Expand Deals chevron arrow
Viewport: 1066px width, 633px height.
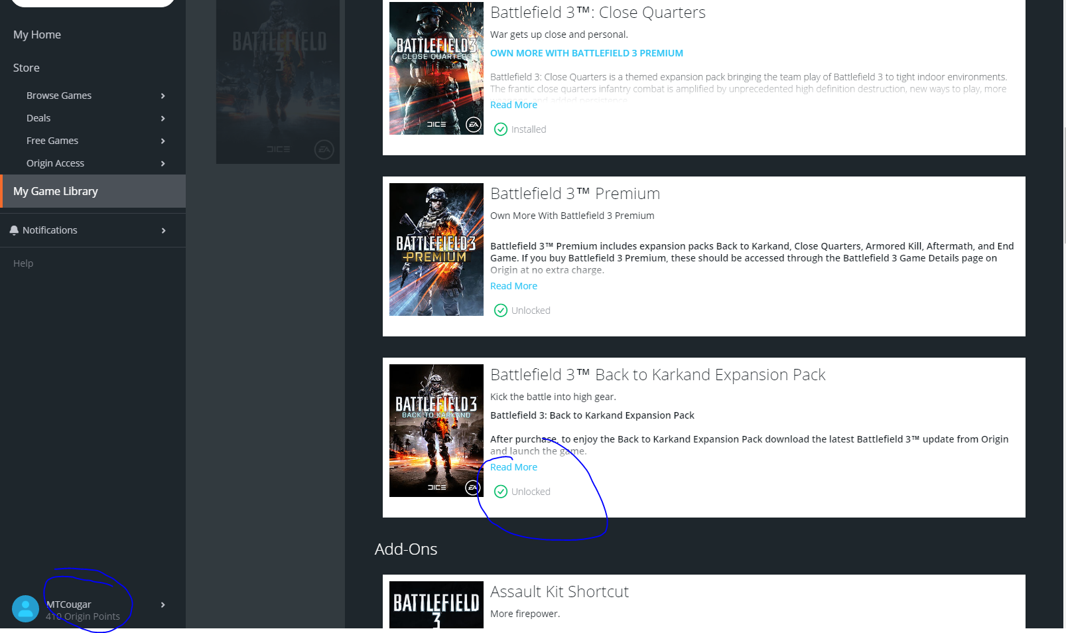coord(163,119)
